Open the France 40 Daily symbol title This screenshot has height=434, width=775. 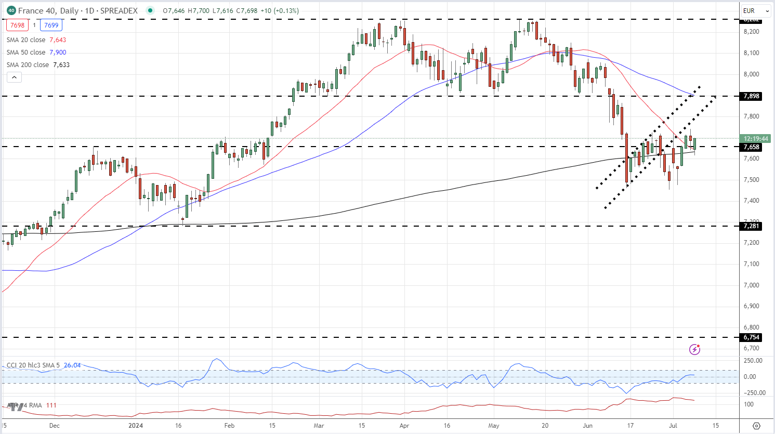coord(78,10)
